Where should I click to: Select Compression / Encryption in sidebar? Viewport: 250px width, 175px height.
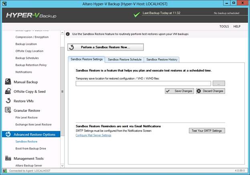click(32, 37)
